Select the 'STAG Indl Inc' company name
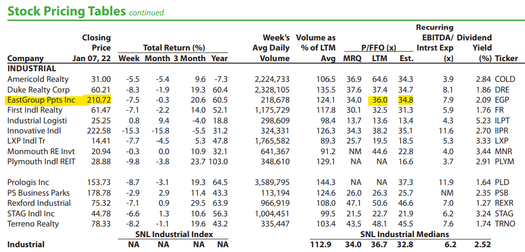525x252 pixels. pos(31,213)
